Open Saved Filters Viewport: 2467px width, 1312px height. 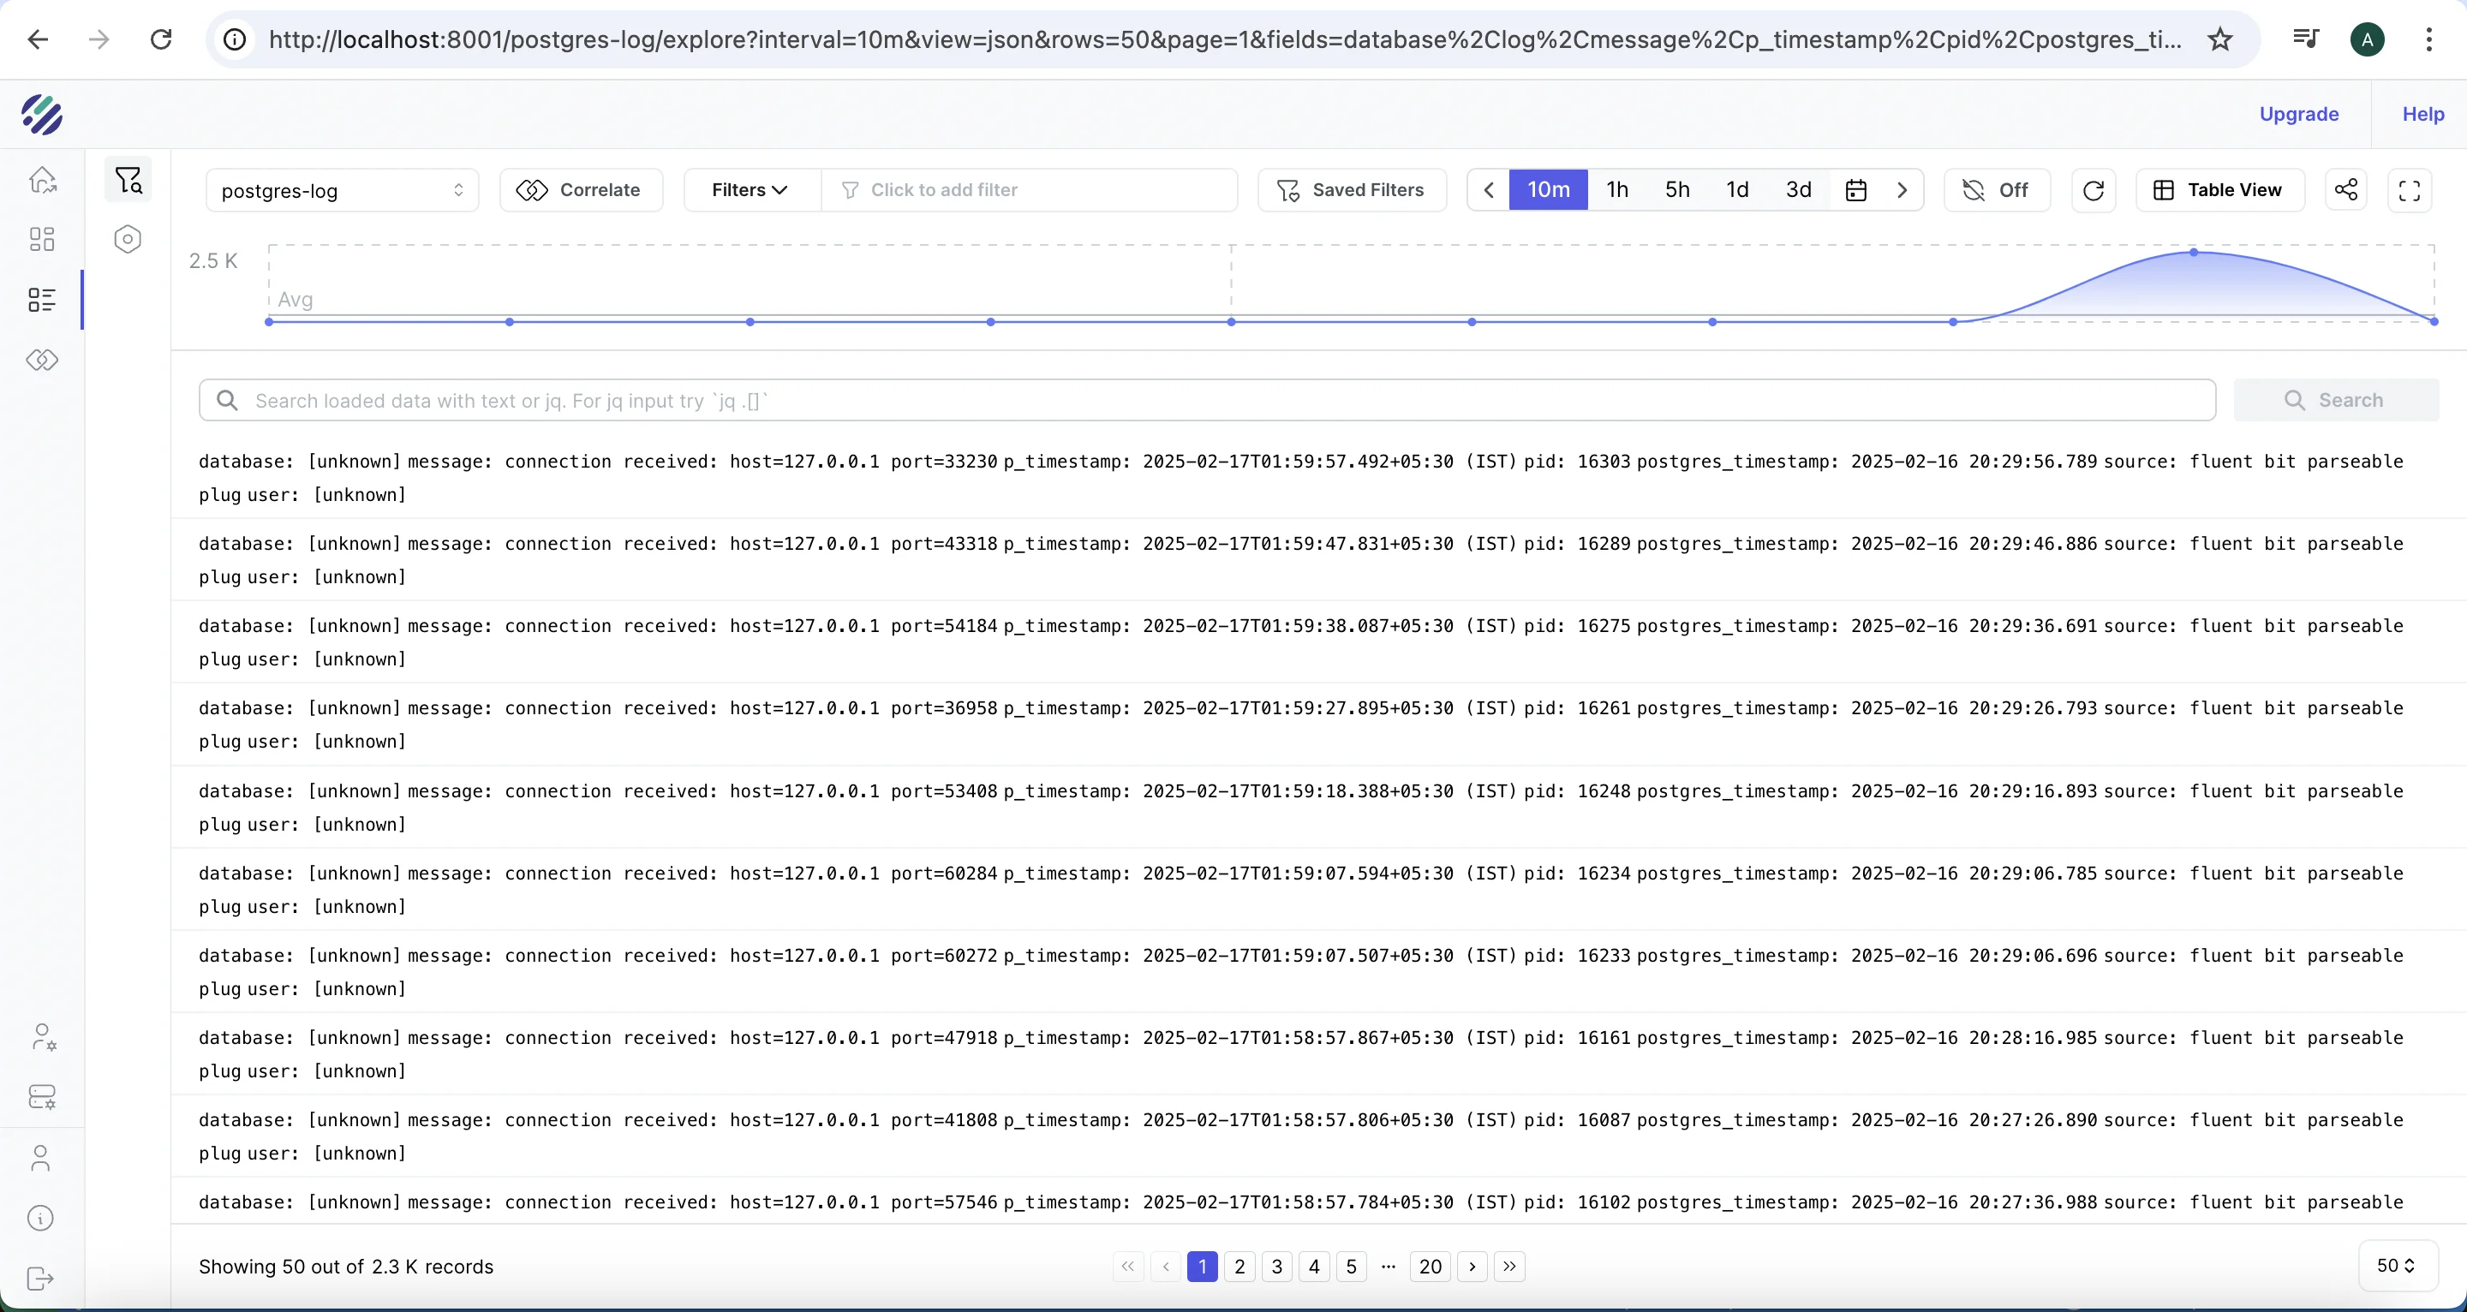(x=1352, y=189)
